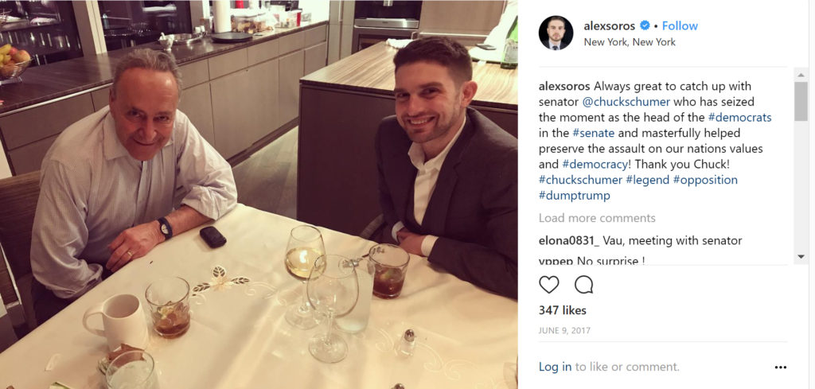Click the blue verified badge
815x389 pixels.
tap(645, 25)
